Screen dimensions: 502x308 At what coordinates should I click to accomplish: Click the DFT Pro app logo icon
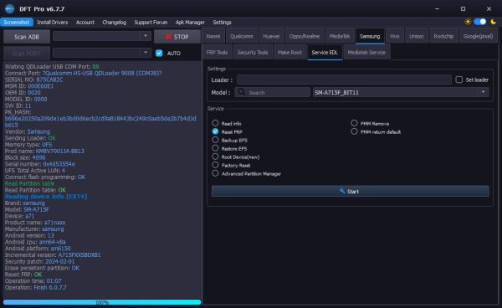pos(9,8)
